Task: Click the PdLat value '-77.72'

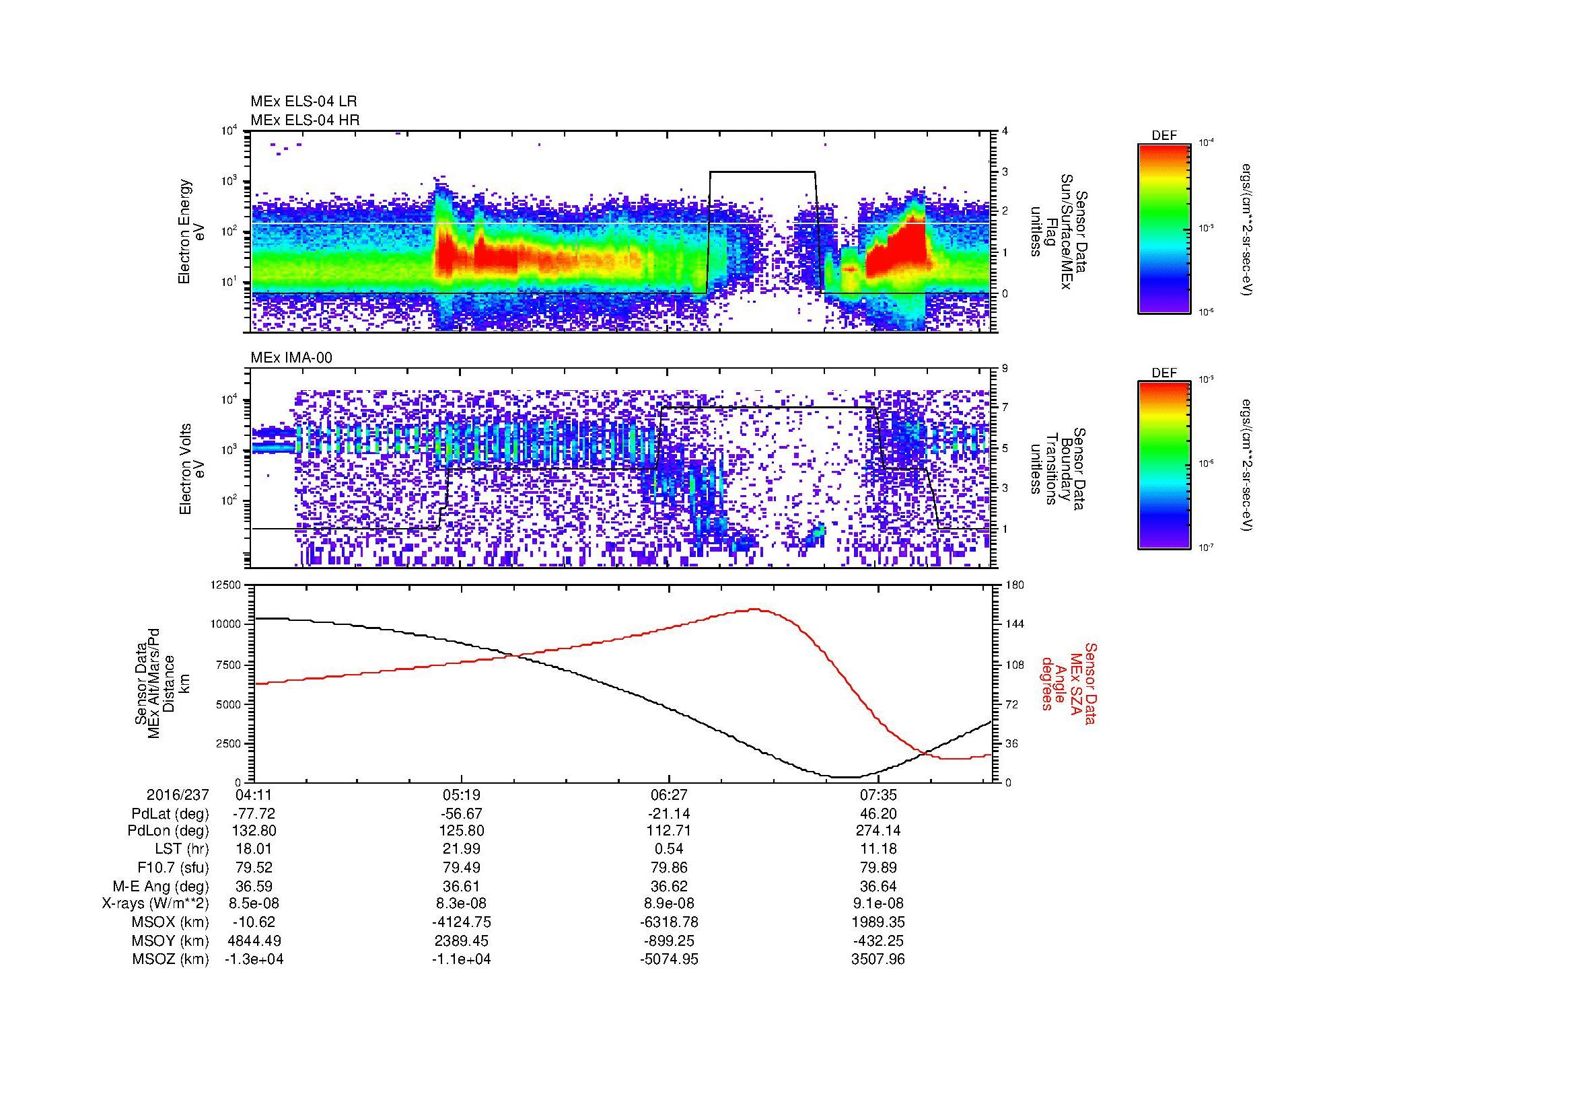Action: pos(254,813)
